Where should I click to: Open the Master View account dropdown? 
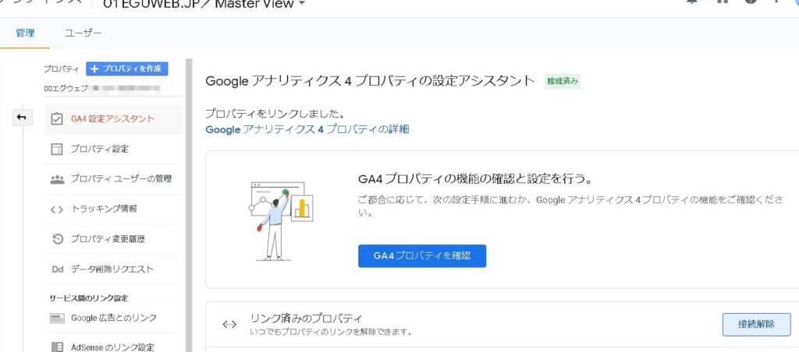[301, 5]
